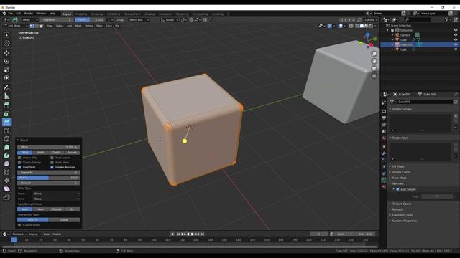460x258 pixels.
Task: Select the Smooth tool
Action: click(6, 164)
